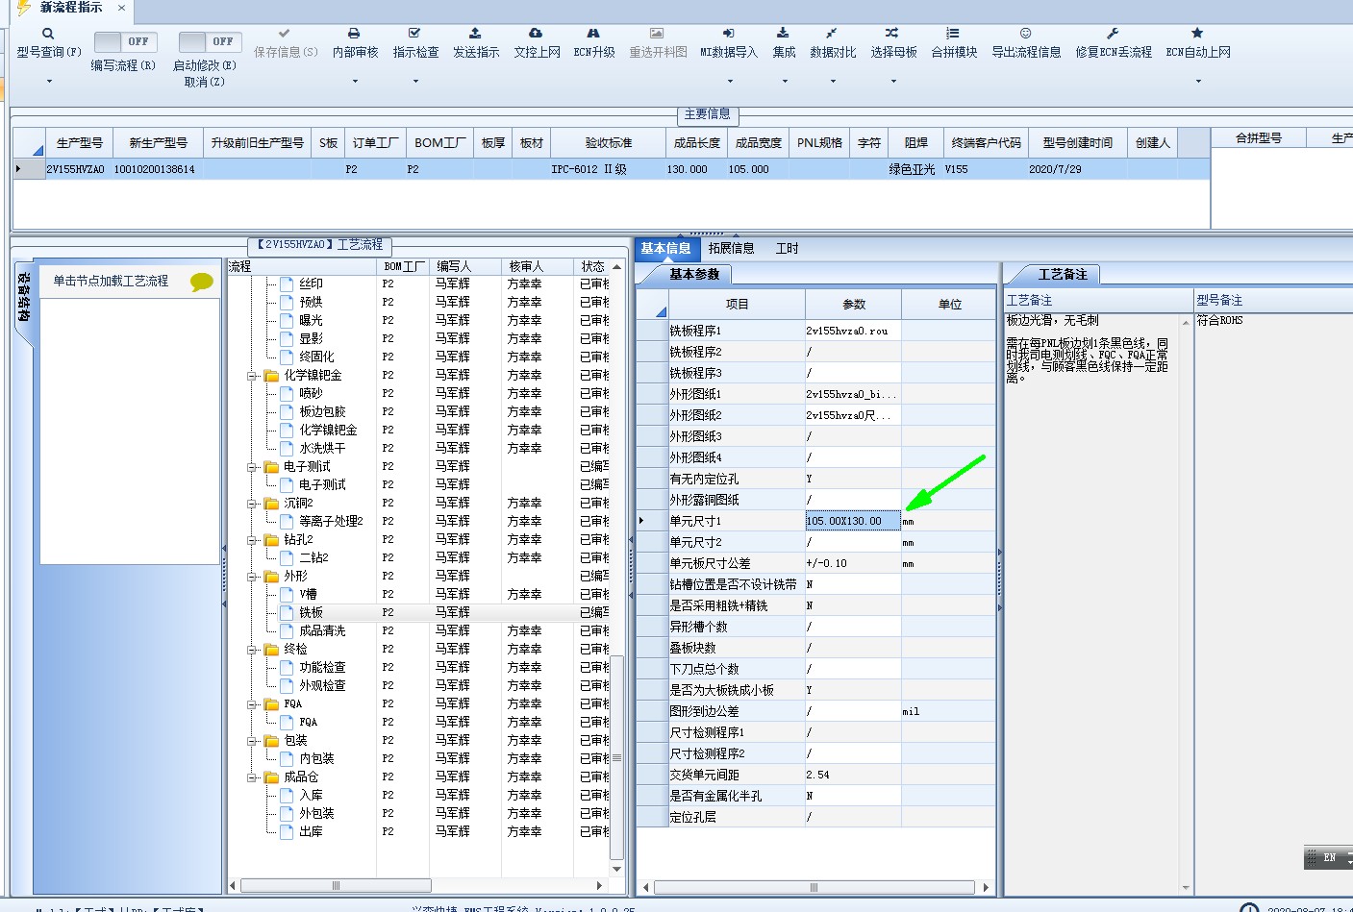Open dropdown arrow under 型号查询
Viewport: 1353px width, 912px height.
tap(49, 82)
